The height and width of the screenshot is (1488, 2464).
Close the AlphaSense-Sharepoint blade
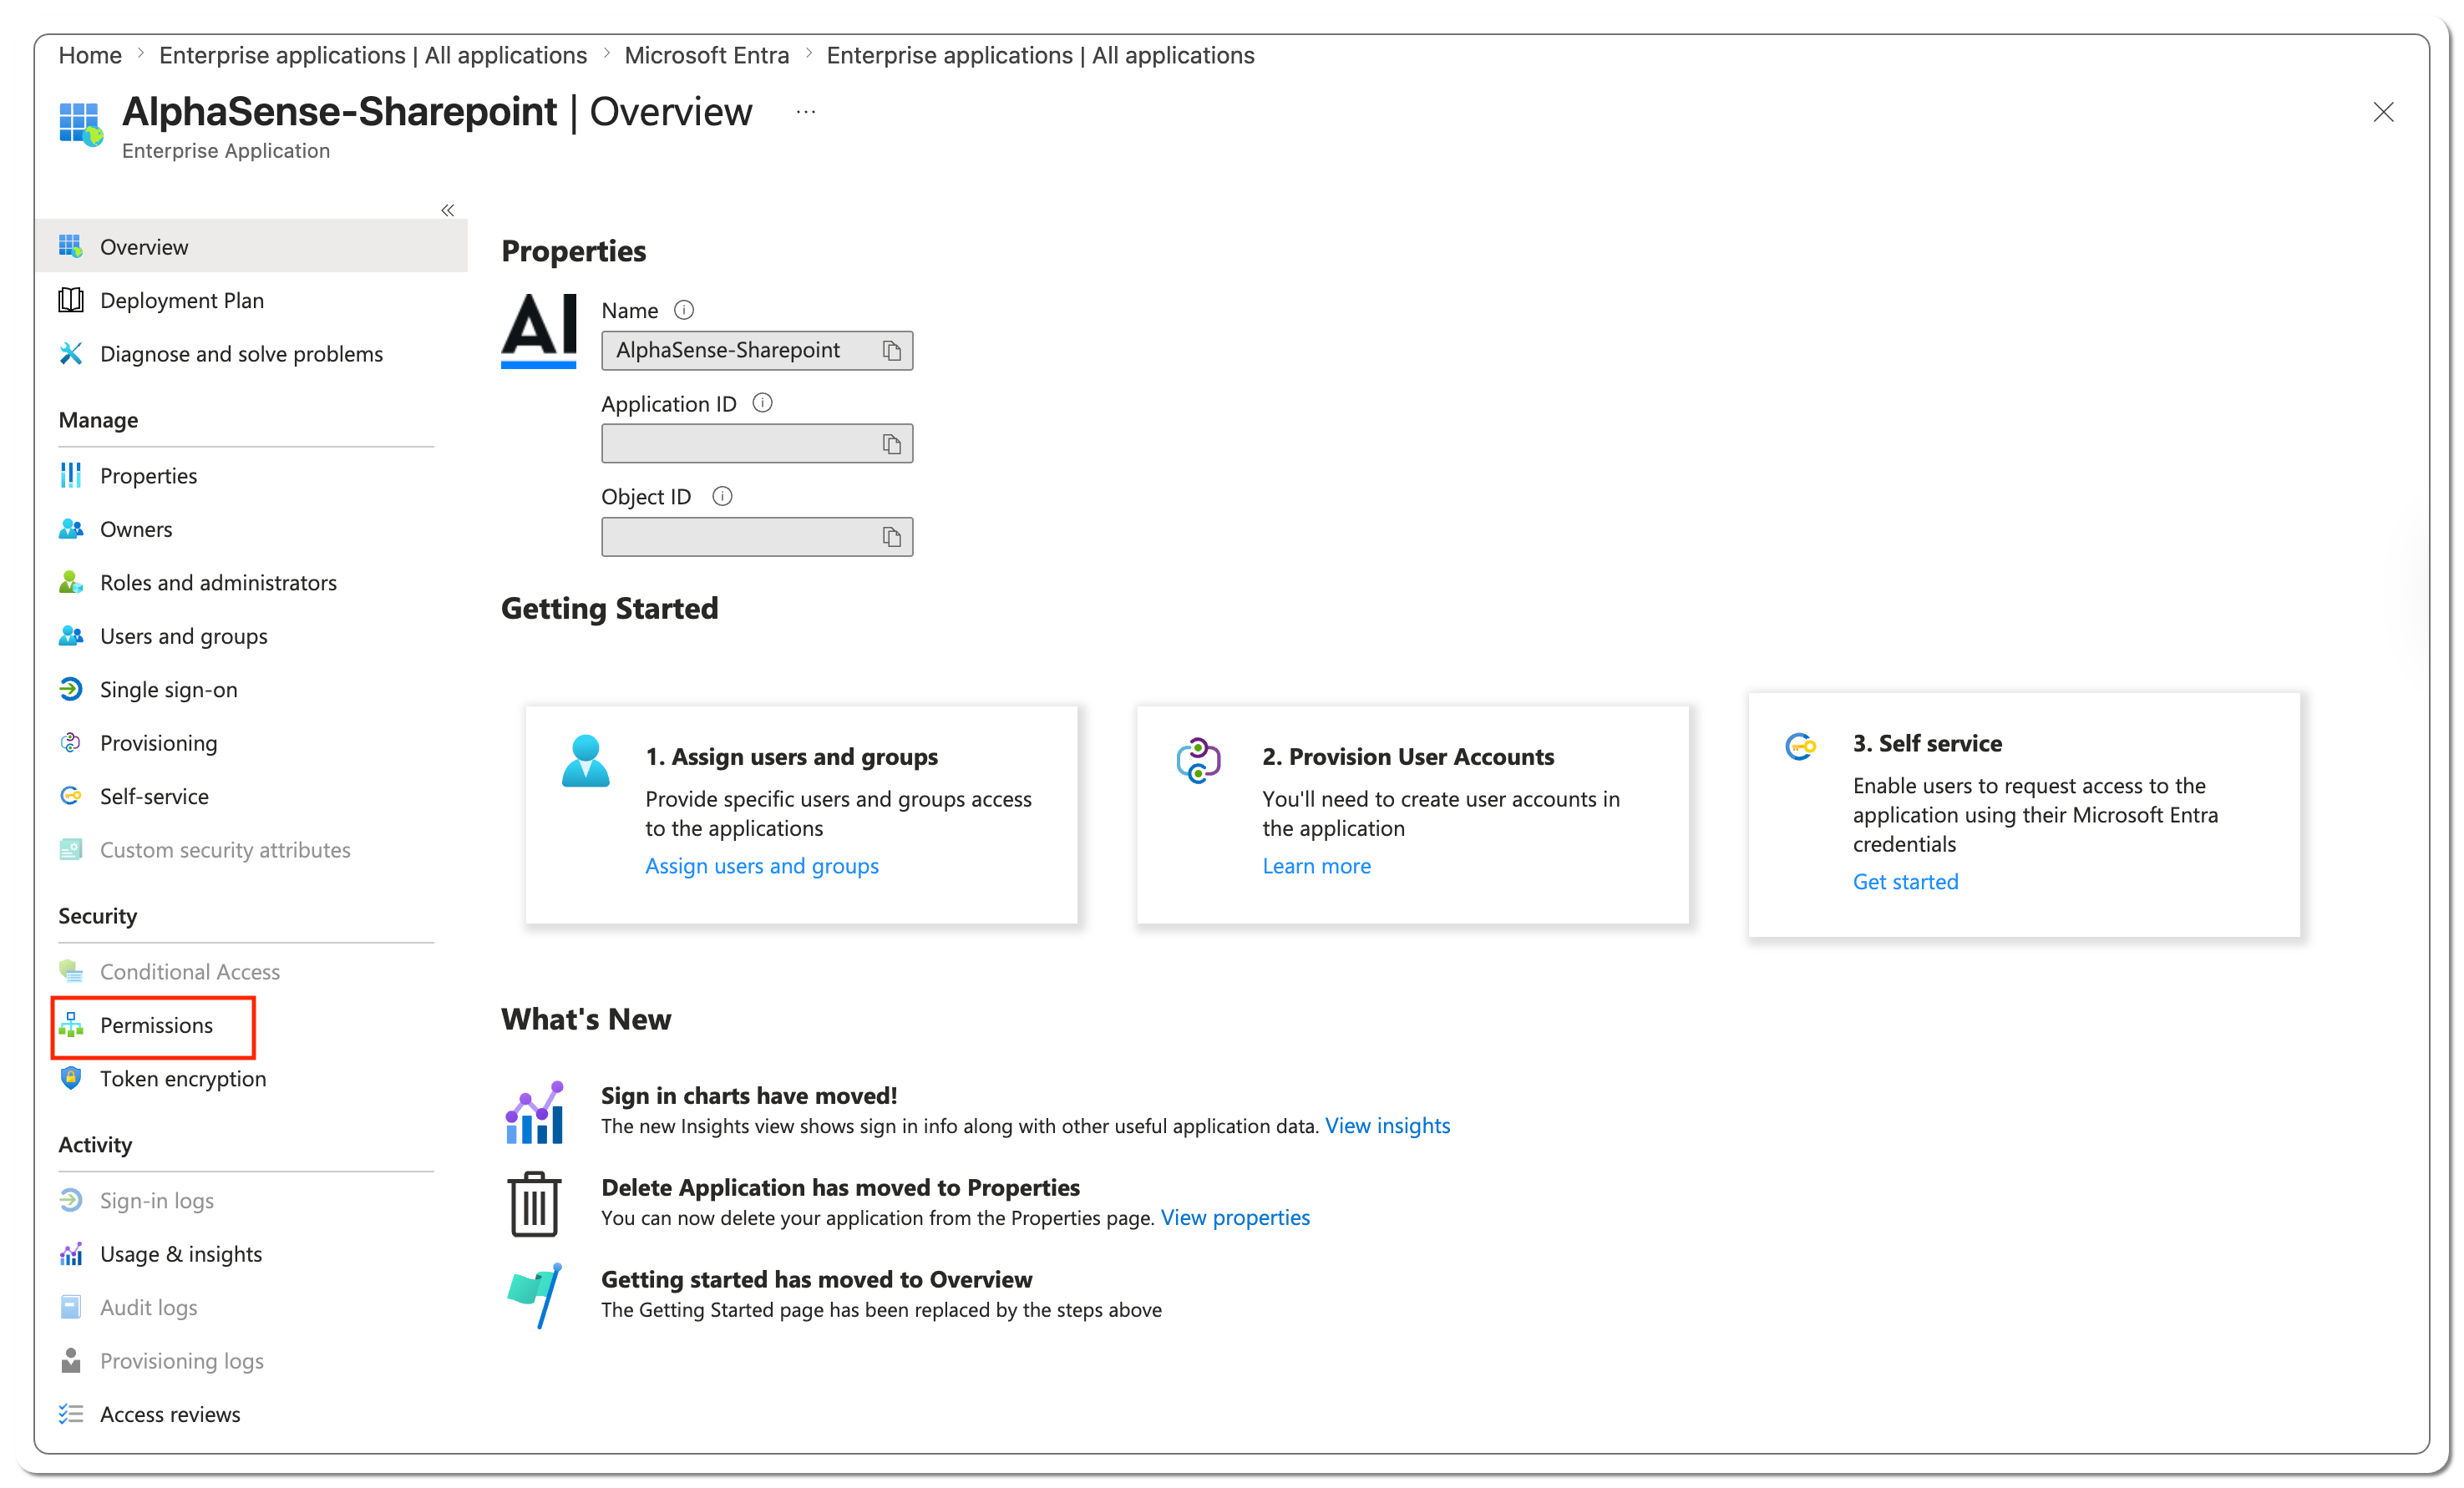2383,112
